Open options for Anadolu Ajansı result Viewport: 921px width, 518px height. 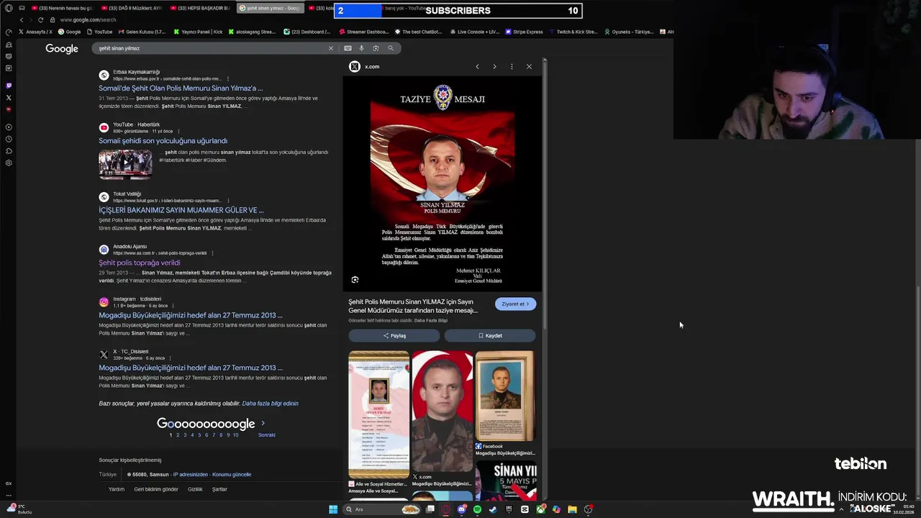[212, 253]
